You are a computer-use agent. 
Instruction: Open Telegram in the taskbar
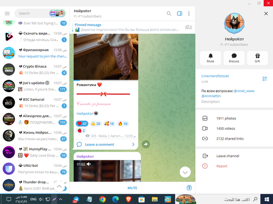tap(76, 199)
